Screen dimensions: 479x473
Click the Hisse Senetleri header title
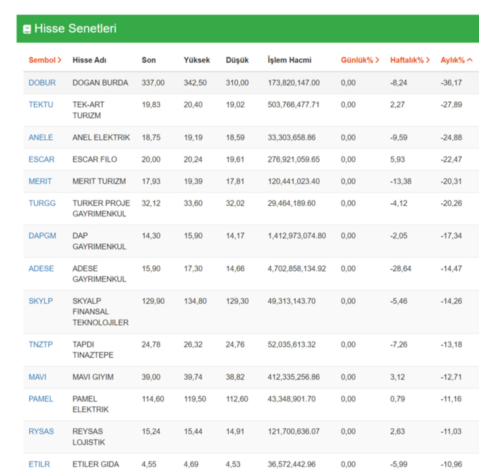(x=75, y=28)
